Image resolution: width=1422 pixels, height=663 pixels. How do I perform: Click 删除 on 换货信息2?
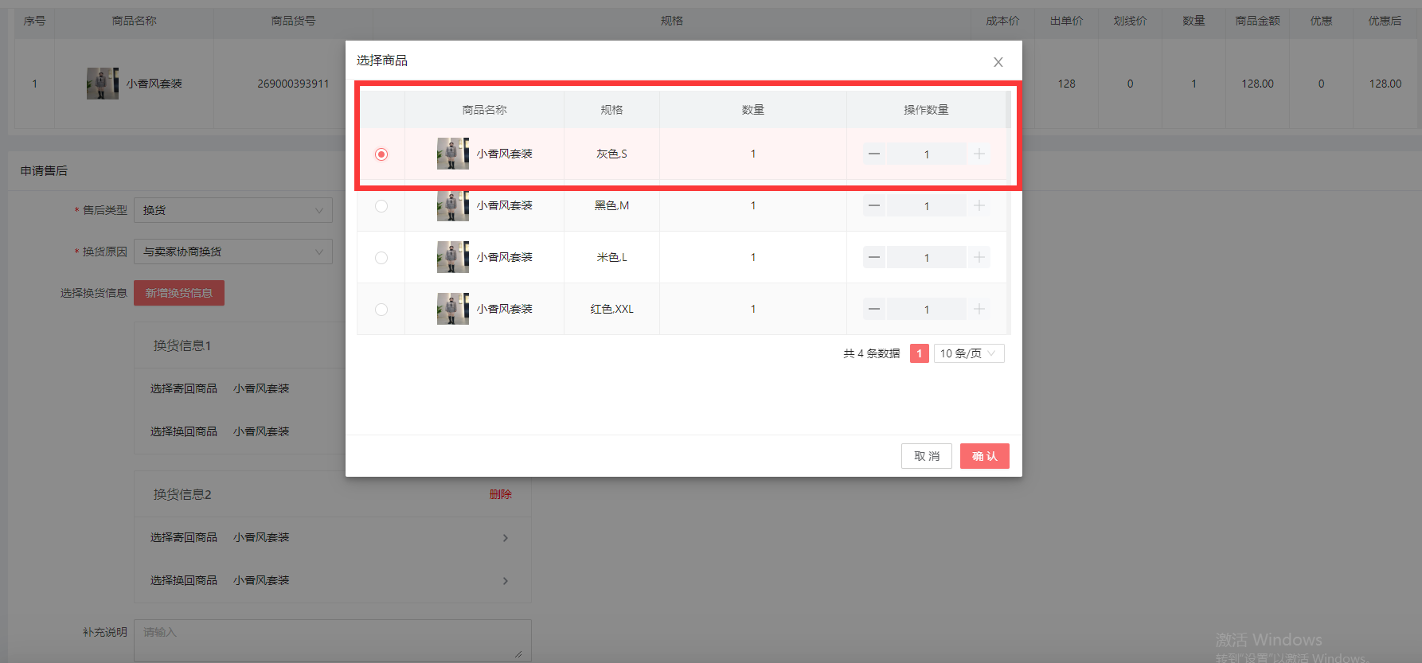500,494
